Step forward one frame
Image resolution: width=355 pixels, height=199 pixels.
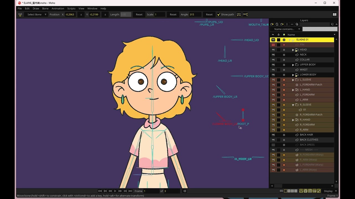coord(120,191)
